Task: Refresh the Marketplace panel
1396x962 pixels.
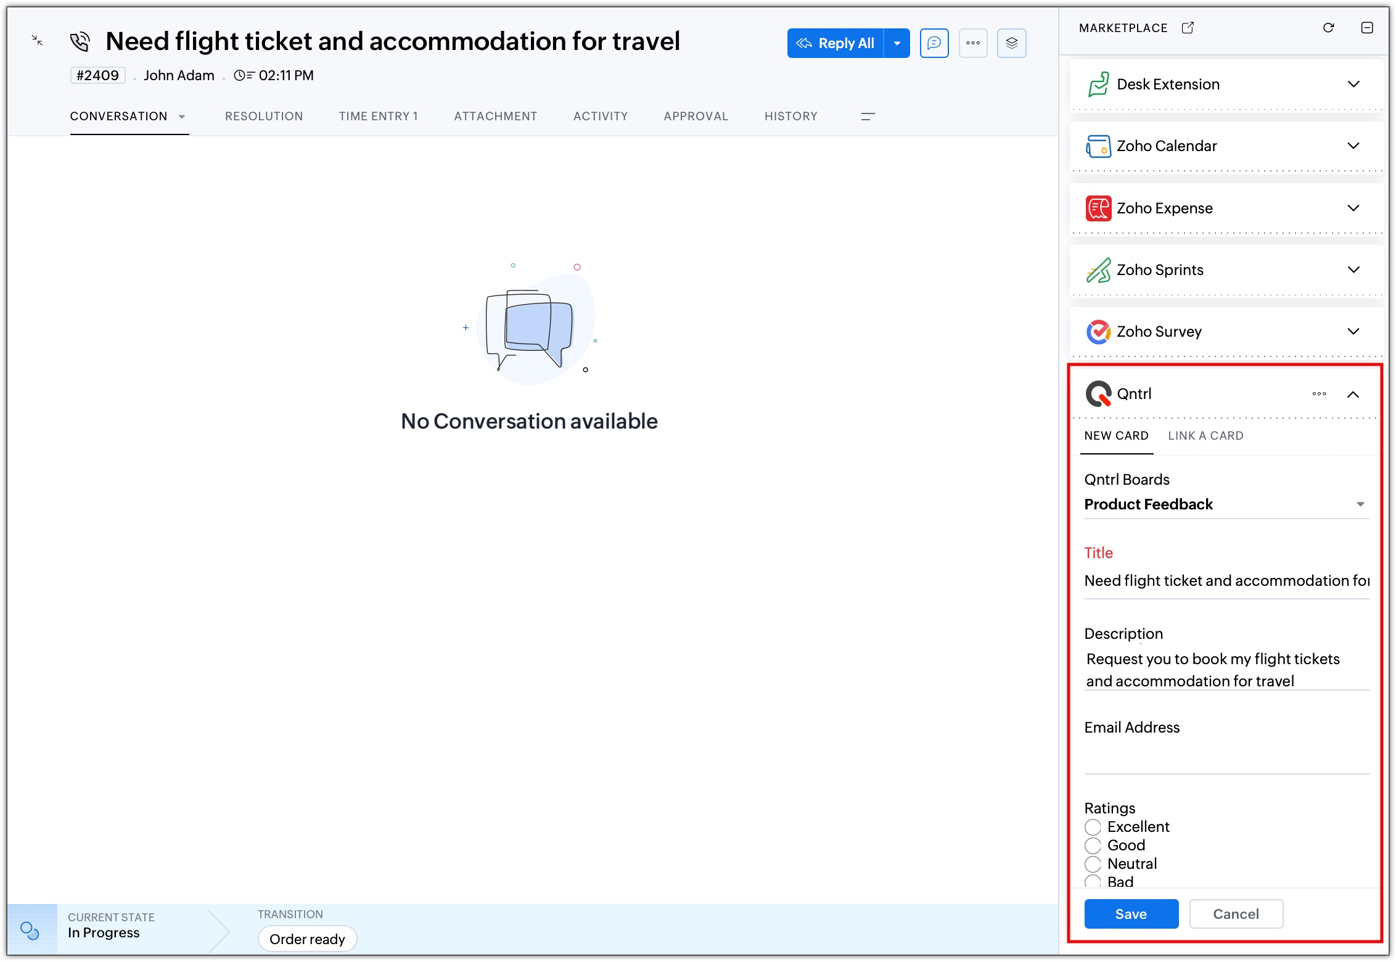Action: 1328,28
